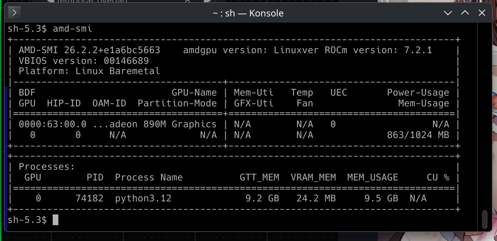Grab the terminal vertical scrollbar handle

pyautogui.click(x=485, y=219)
